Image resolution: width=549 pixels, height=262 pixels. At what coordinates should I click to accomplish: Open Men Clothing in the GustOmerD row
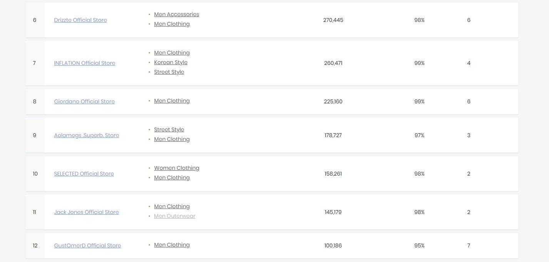point(172,245)
